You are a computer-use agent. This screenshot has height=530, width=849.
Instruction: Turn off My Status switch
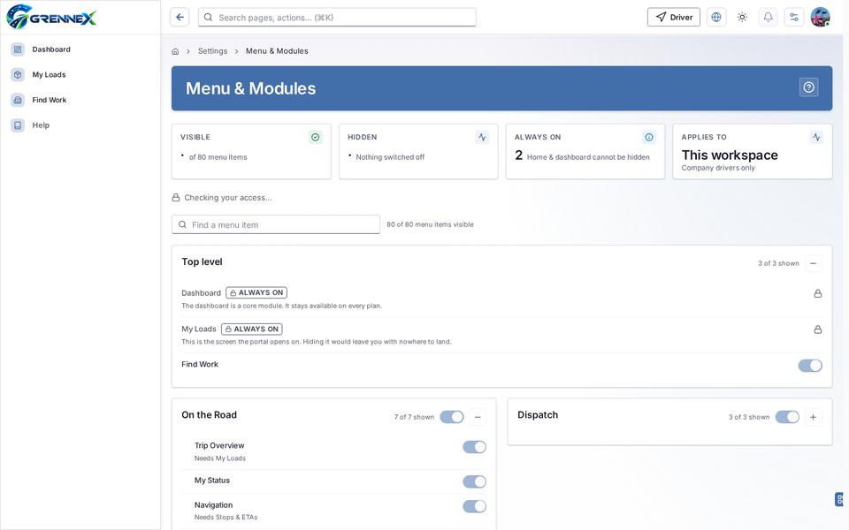pyautogui.click(x=474, y=482)
